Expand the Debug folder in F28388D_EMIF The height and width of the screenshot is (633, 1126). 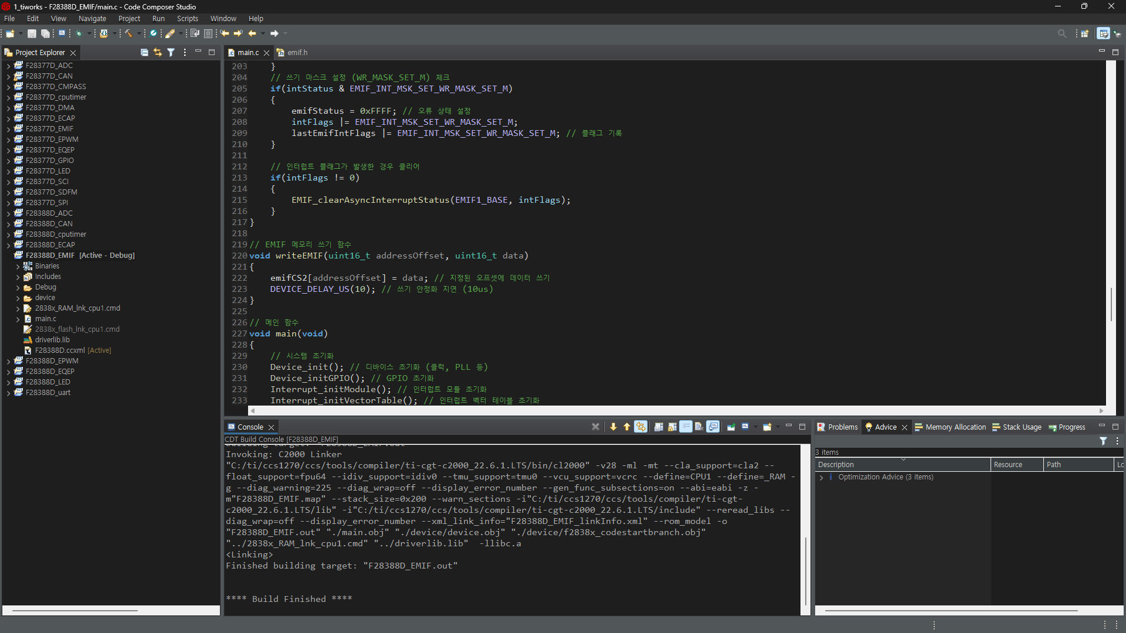pos(18,287)
